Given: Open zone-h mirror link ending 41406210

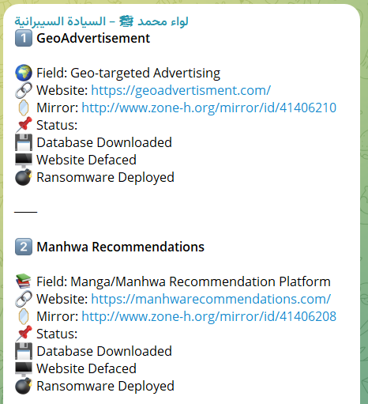Looking at the screenshot, I should coord(209,108).
